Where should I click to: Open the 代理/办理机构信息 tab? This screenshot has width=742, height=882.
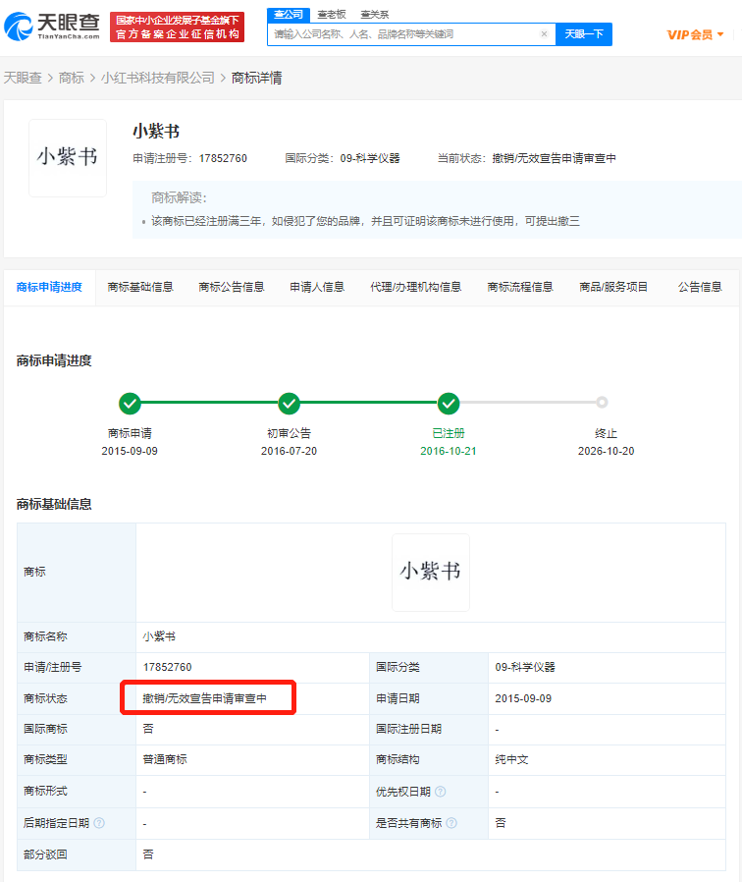coord(416,288)
